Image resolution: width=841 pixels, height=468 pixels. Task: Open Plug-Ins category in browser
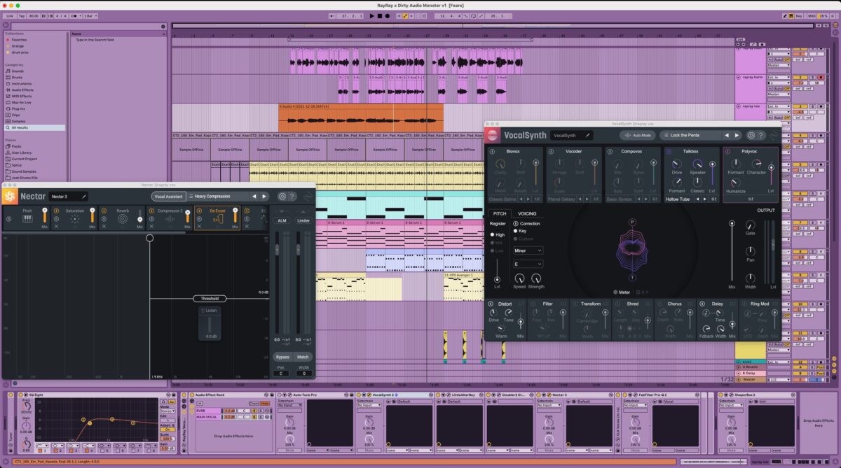[18, 109]
